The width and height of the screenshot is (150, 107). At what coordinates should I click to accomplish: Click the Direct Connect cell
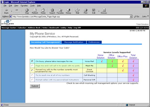89,71
